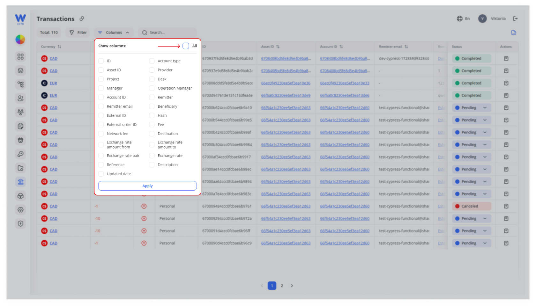
Task: Click Status column header
Action: tap(457, 47)
